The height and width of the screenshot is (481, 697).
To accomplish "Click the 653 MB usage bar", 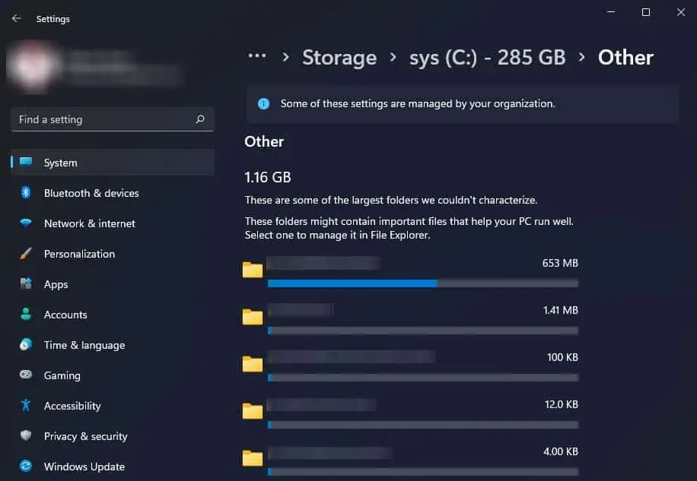I will (x=423, y=283).
